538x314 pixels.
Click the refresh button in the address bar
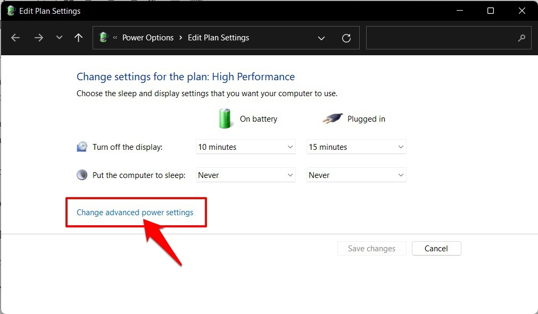[x=346, y=38]
